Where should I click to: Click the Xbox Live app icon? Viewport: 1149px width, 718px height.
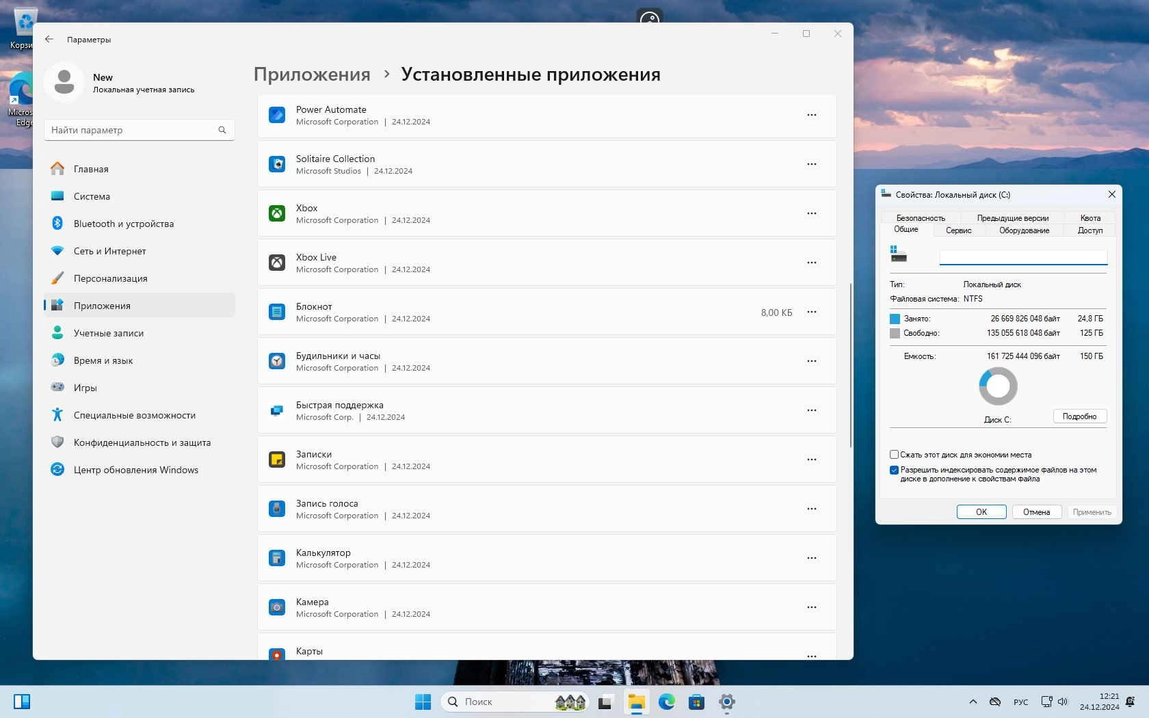tap(277, 263)
